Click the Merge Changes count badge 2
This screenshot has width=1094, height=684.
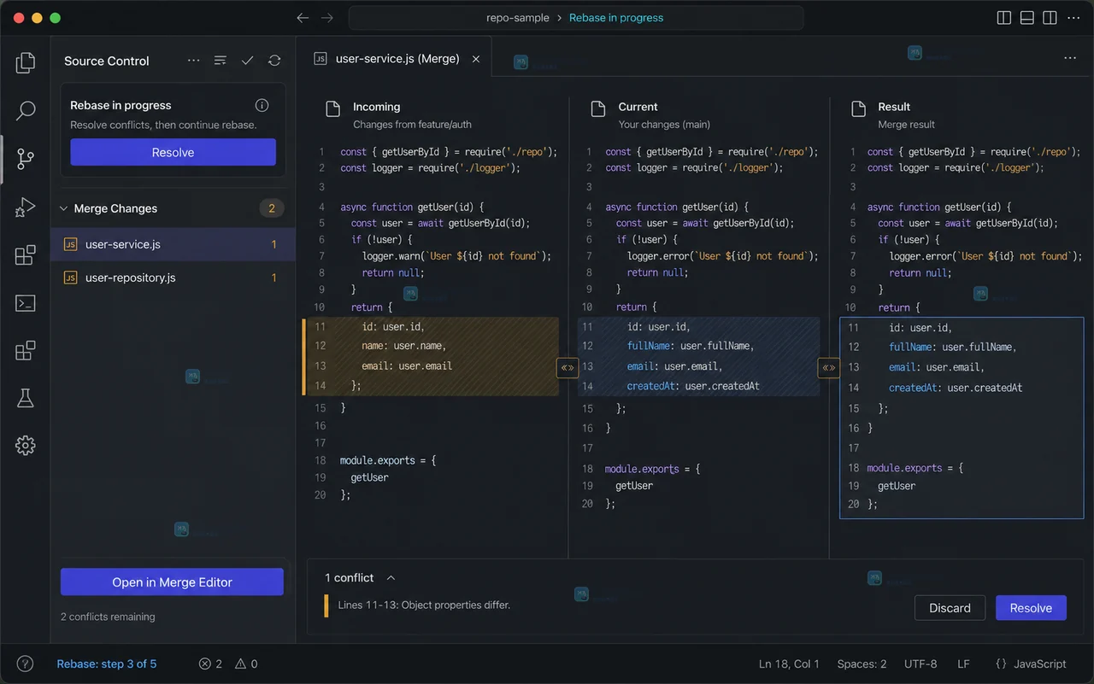272,208
